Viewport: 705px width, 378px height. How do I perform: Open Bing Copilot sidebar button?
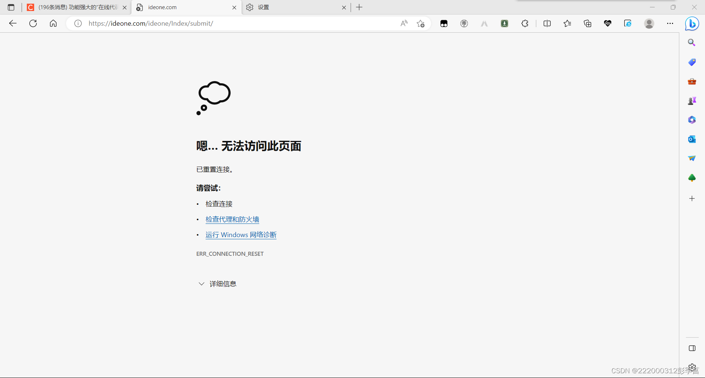click(x=692, y=24)
